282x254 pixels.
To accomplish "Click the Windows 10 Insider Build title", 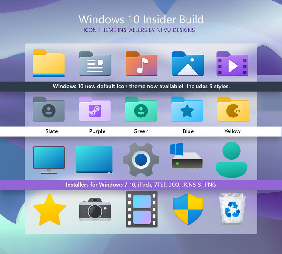I will tap(141, 19).
